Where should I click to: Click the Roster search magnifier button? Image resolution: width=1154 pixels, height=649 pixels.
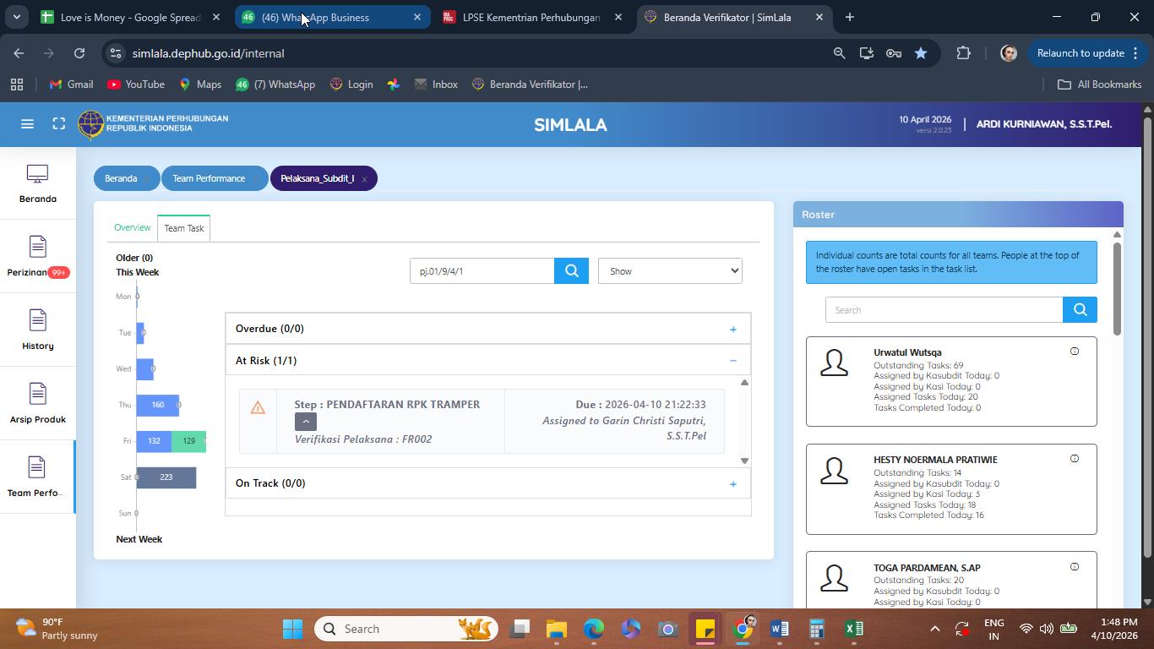(1080, 310)
